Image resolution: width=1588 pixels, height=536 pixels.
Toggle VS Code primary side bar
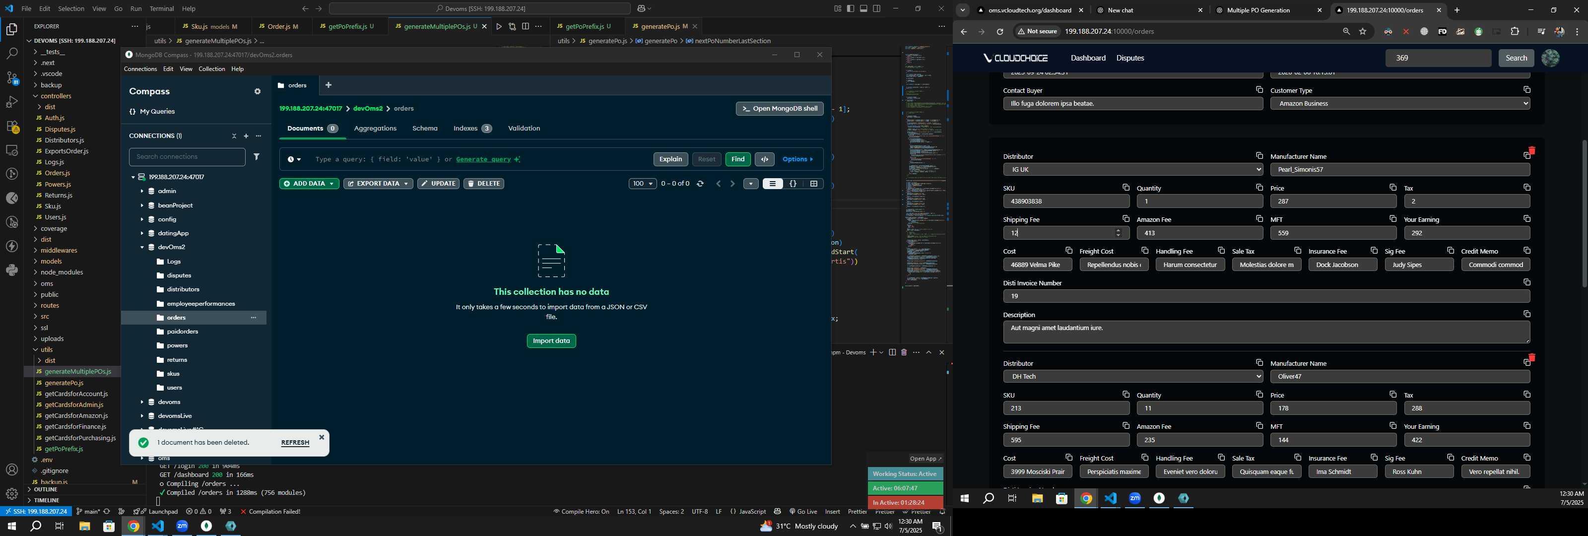click(851, 8)
